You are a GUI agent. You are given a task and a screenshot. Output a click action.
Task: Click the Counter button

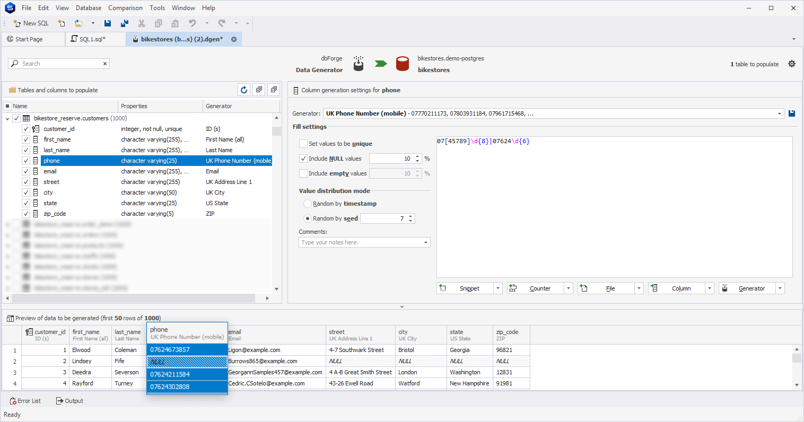[x=536, y=288]
